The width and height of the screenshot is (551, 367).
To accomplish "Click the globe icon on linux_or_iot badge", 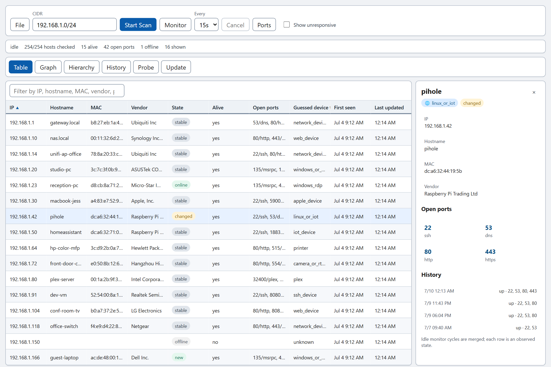I will [427, 103].
